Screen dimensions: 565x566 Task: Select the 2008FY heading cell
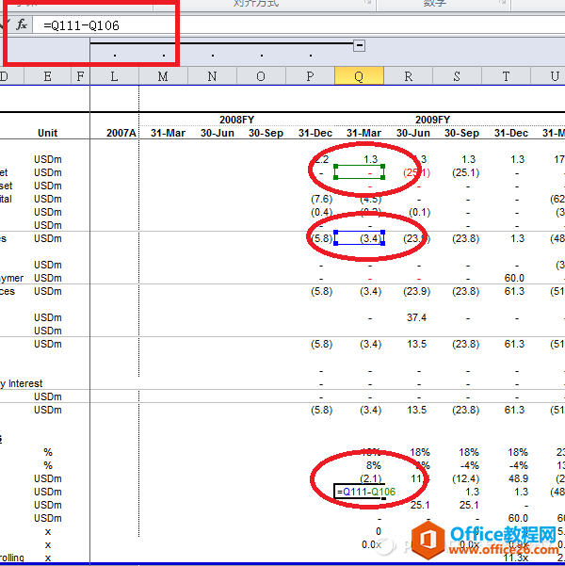pyautogui.click(x=236, y=120)
